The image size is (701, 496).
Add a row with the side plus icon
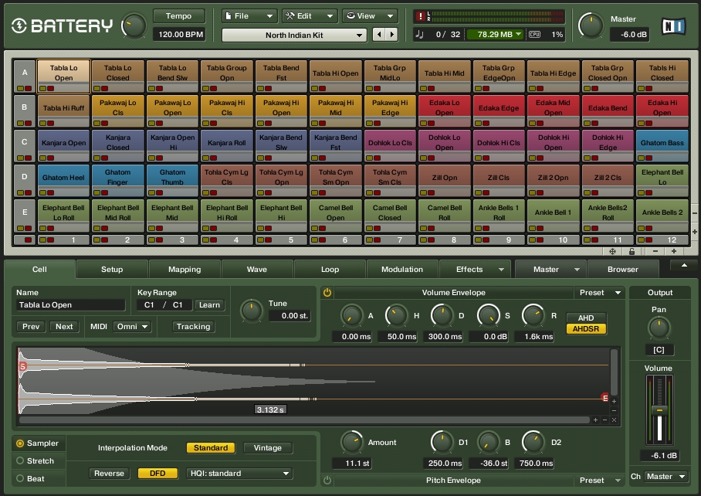[x=695, y=232]
